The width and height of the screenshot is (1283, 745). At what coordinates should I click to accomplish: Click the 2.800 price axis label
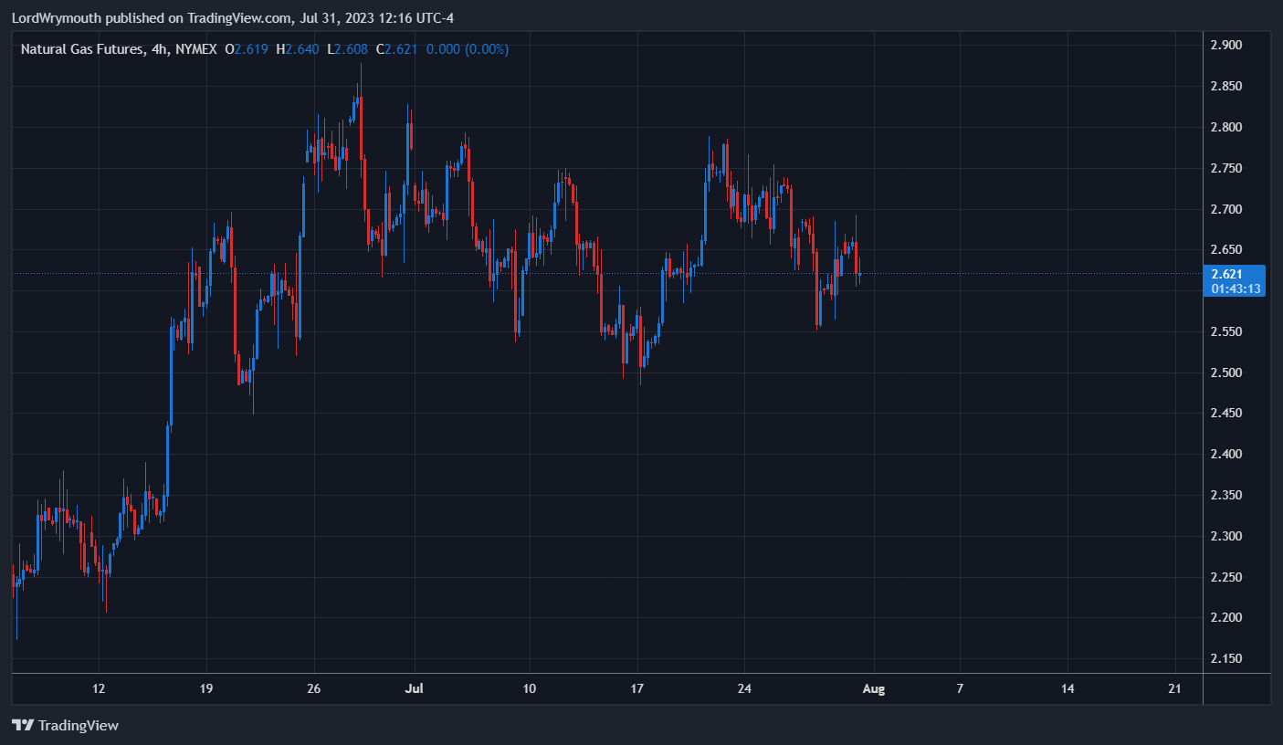tap(1225, 127)
